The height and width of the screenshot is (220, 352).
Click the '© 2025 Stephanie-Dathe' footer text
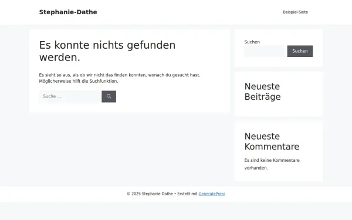150,194
